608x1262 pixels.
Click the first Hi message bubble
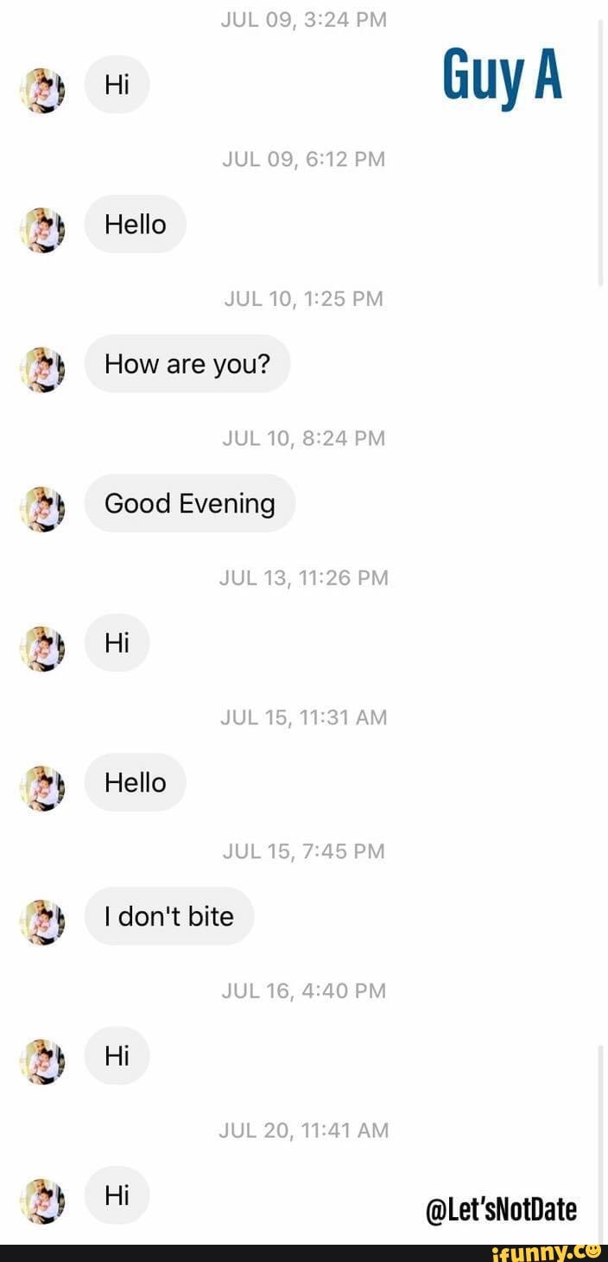point(117,84)
